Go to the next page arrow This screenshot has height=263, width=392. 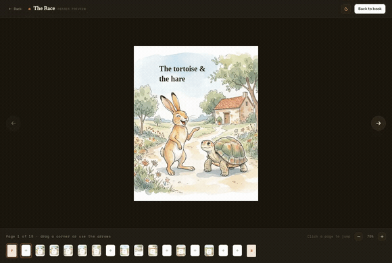378,123
